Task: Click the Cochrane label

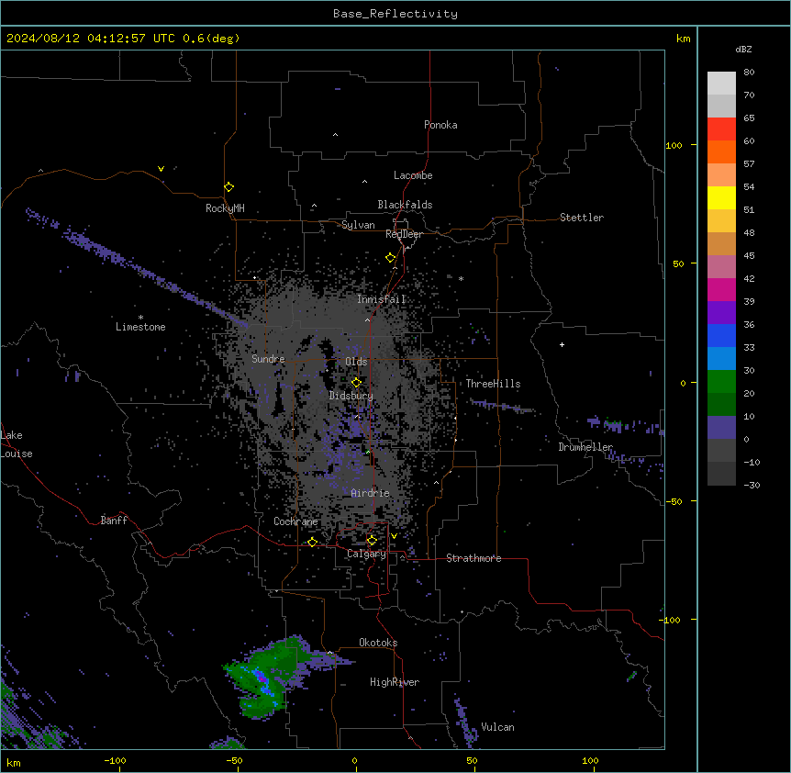Action: [x=295, y=521]
